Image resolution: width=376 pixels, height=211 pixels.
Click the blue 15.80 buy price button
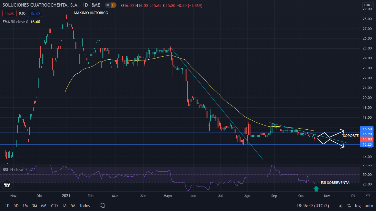[35, 13]
